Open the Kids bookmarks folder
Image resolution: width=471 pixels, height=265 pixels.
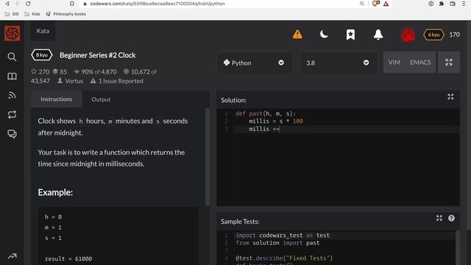click(x=32, y=14)
